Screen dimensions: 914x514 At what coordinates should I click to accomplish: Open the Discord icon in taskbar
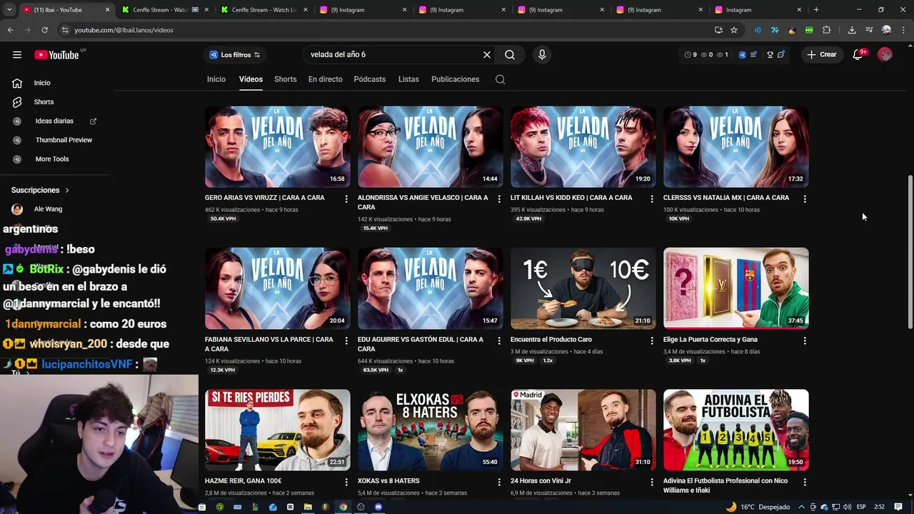tap(378, 507)
